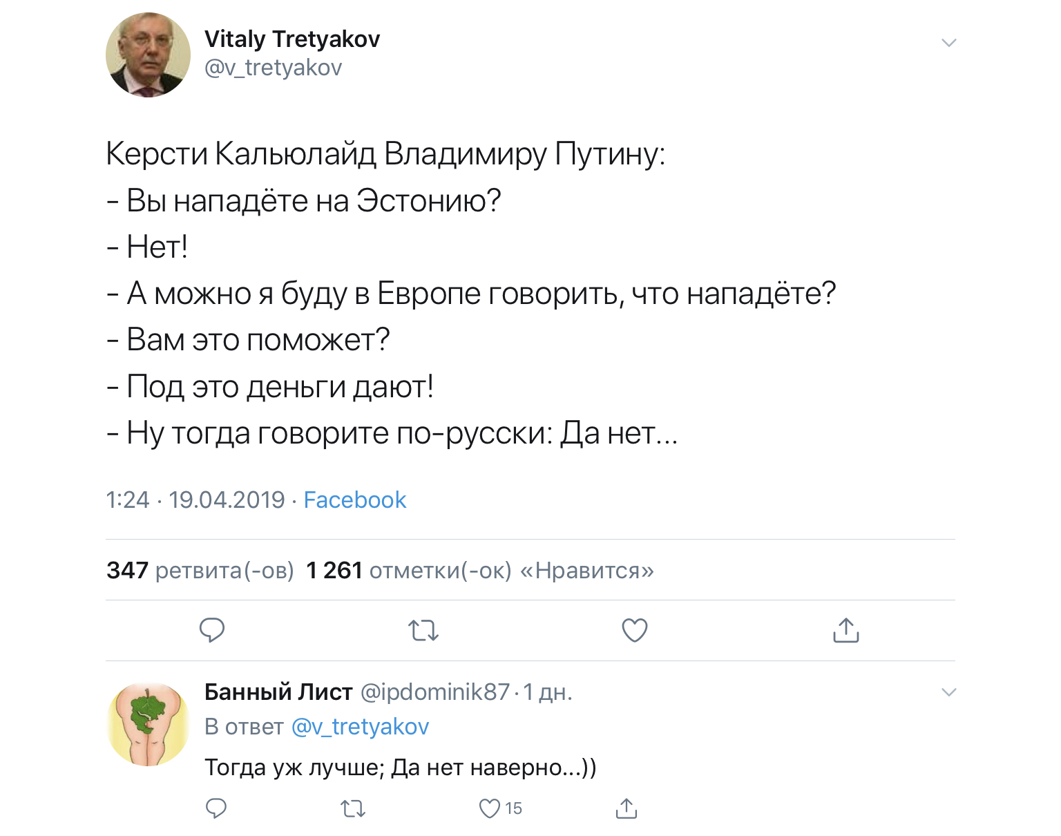Expand options chevron on the reply tweet

[x=949, y=692]
